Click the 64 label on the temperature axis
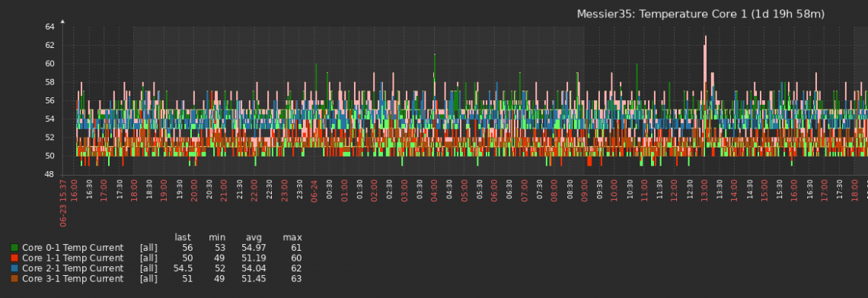The image size is (868, 298). (x=49, y=27)
